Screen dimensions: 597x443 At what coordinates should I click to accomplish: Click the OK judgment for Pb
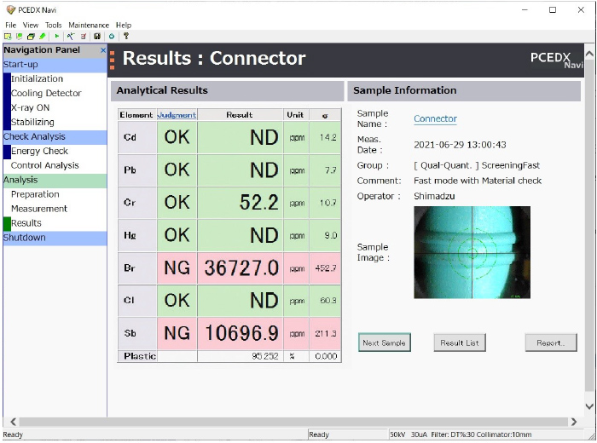coord(177,170)
